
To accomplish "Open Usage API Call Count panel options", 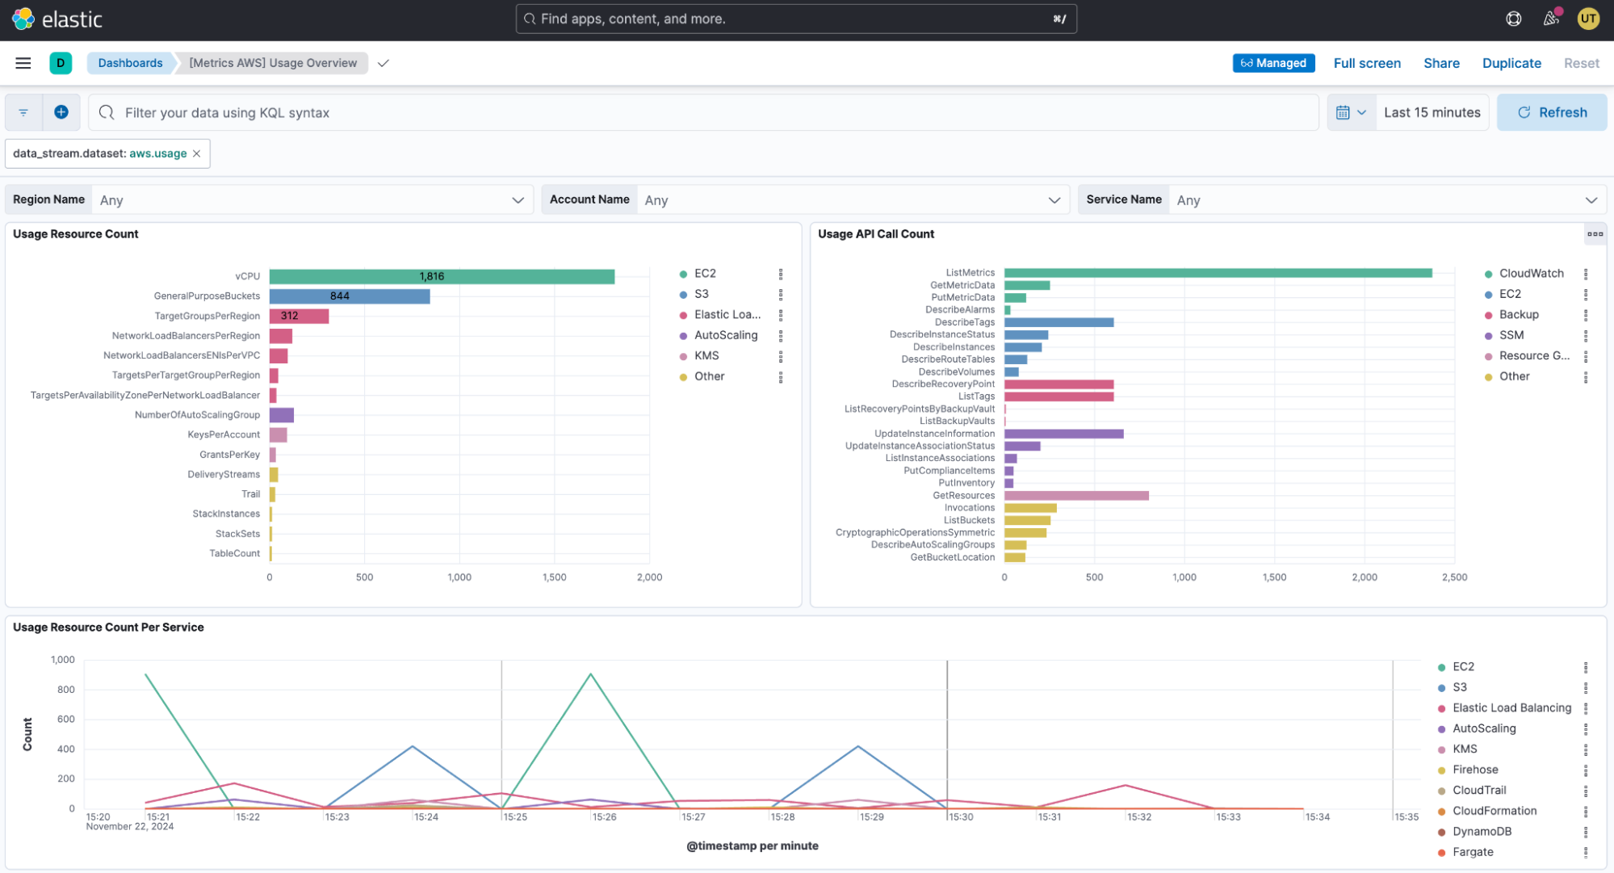I will click(x=1595, y=234).
